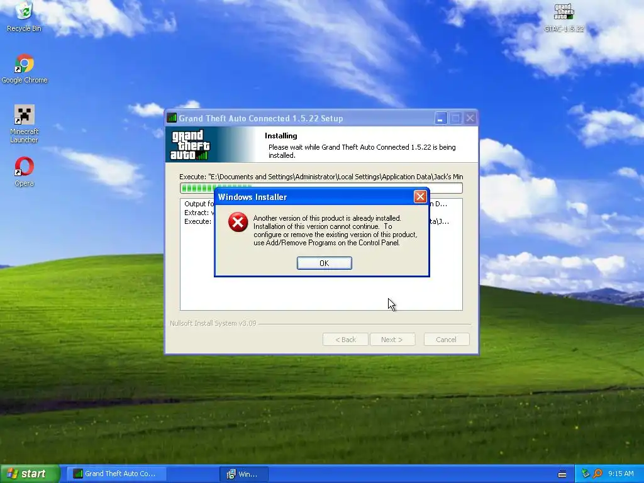Close the Windows Installer error dialog
This screenshot has width=644, height=483.
pos(419,197)
